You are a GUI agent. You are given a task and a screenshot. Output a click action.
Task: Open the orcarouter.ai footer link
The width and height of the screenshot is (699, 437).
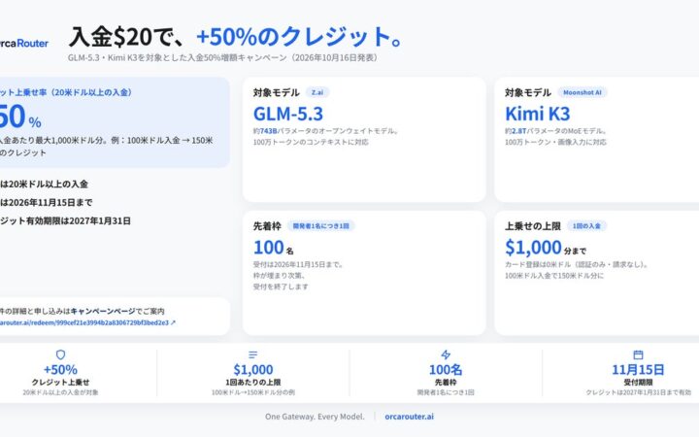click(x=410, y=417)
